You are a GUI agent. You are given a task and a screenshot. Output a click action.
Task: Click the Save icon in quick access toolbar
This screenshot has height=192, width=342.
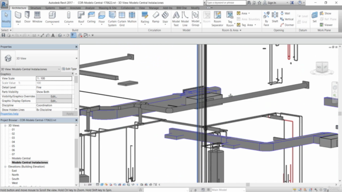(x=3, y=35)
